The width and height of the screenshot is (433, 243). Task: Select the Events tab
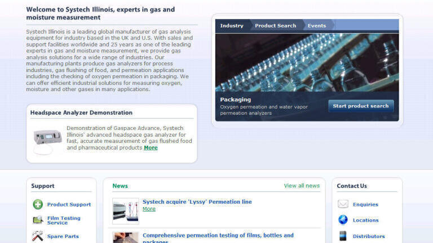coord(317,26)
